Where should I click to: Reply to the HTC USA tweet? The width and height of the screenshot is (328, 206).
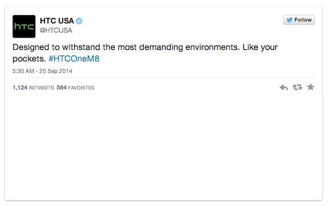(283, 87)
